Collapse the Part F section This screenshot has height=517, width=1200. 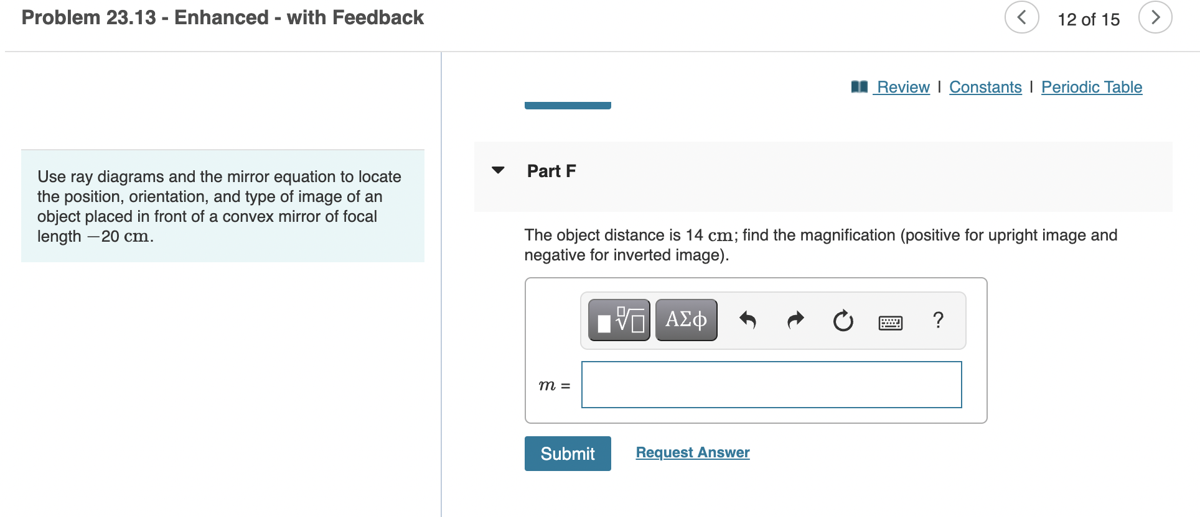click(x=499, y=170)
